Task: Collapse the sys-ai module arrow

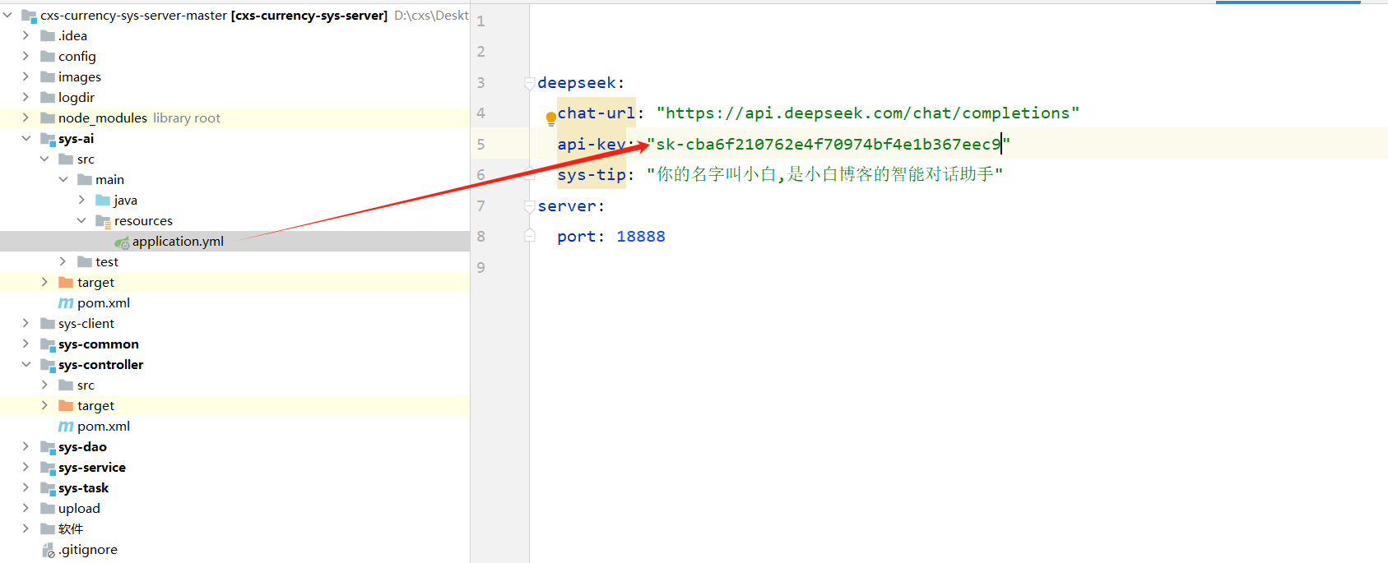Action: (x=26, y=138)
